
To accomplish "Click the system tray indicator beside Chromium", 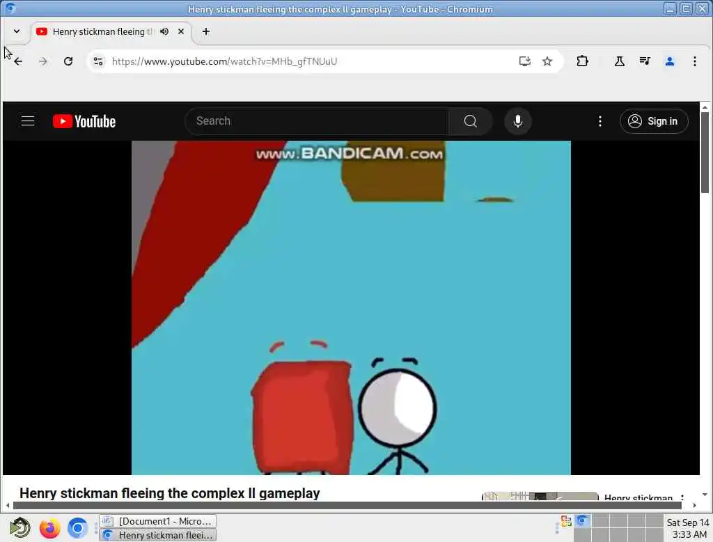I will point(566,521).
